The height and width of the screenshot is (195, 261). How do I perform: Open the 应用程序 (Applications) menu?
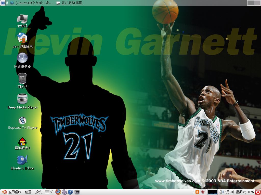pos(15,192)
